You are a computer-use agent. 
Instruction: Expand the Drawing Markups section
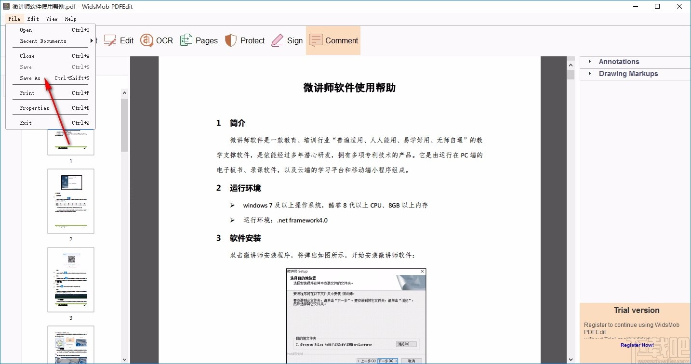[x=628, y=74]
